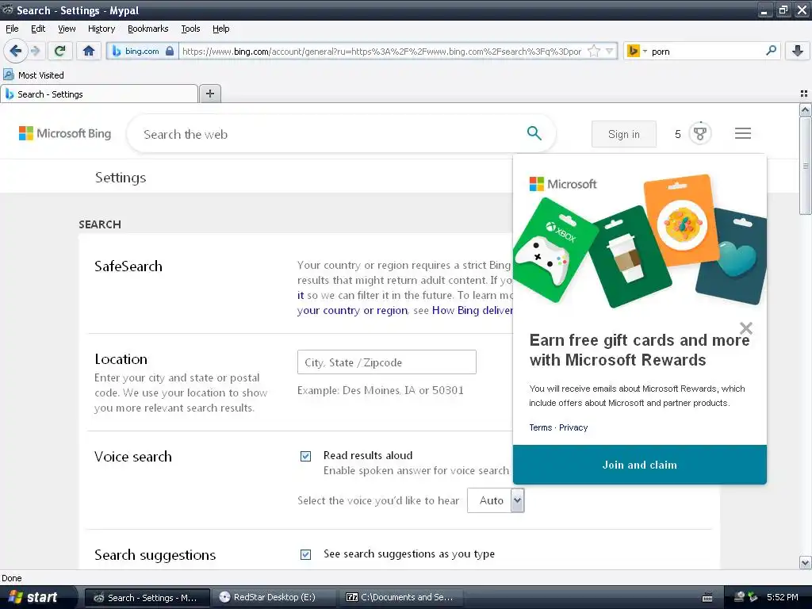Click the Bing search magnifier icon
The height and width of the screenshot is (609, 812).
click(534, 133)
